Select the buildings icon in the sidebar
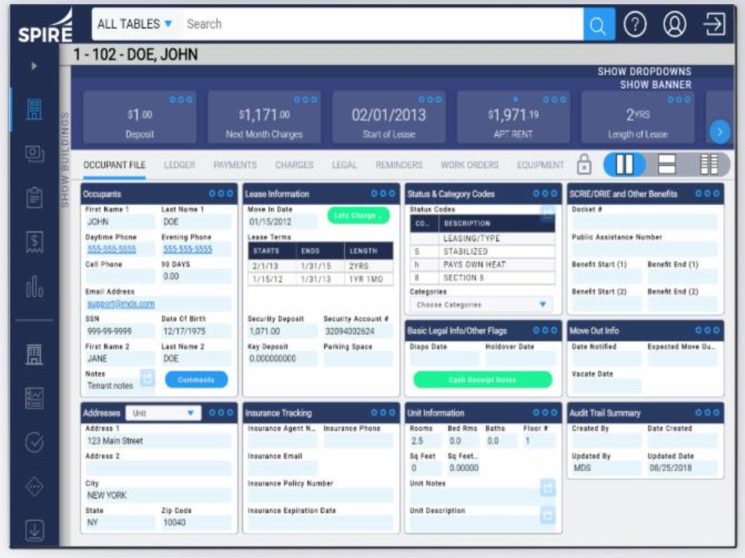Screen dimensions: 745x558 35,110
